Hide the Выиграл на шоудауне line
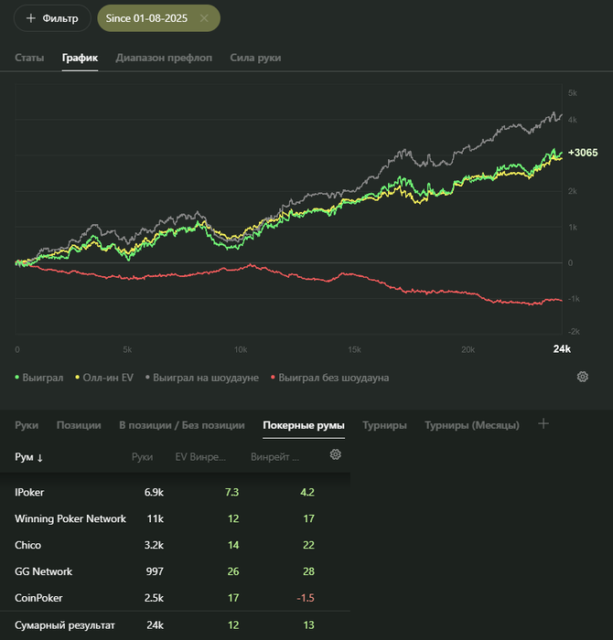This screenshot has height=640, width=613. (201, 378)
